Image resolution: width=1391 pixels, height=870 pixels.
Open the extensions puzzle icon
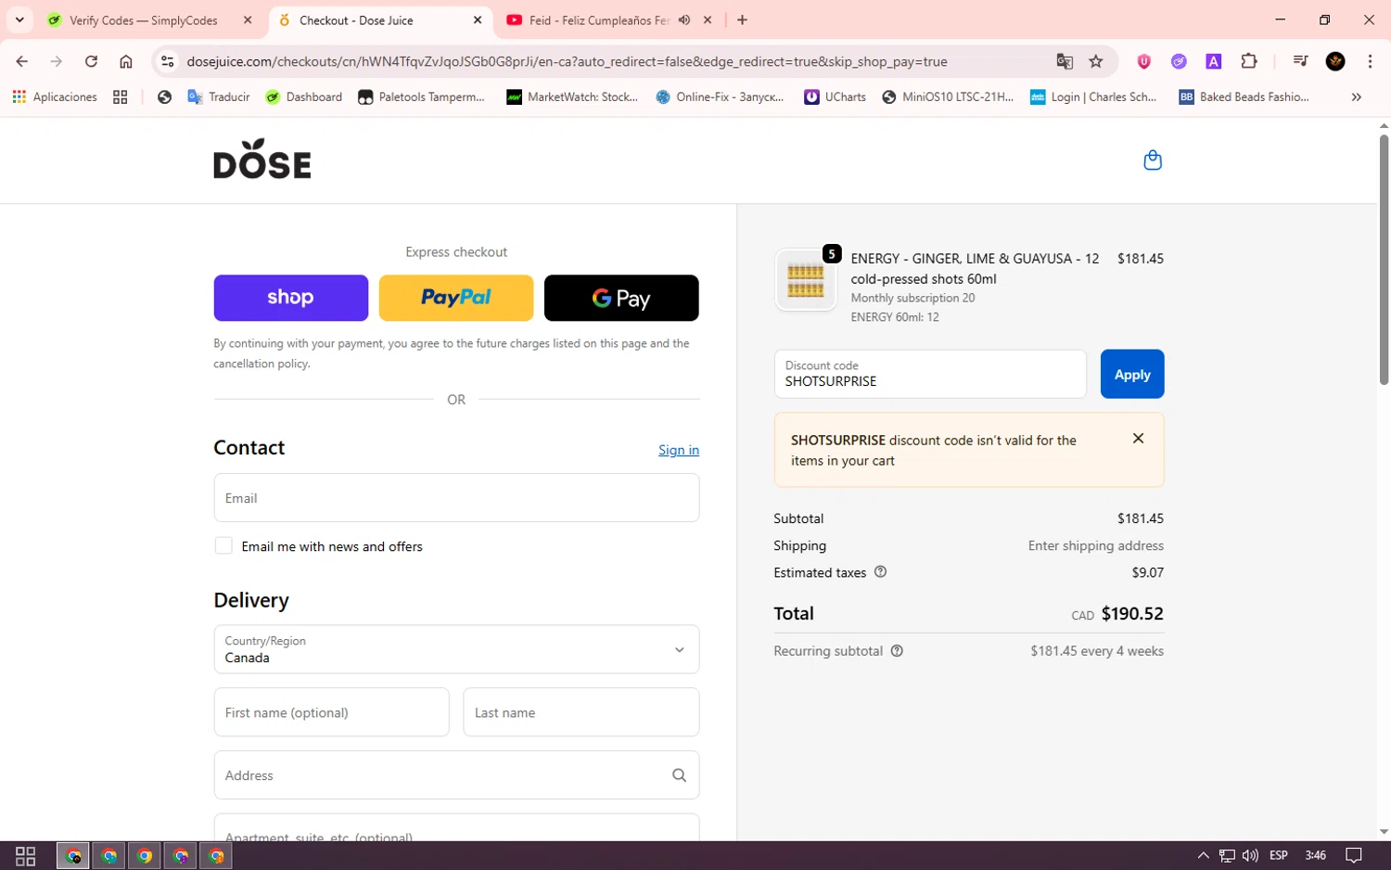(x=1249, y=61)
